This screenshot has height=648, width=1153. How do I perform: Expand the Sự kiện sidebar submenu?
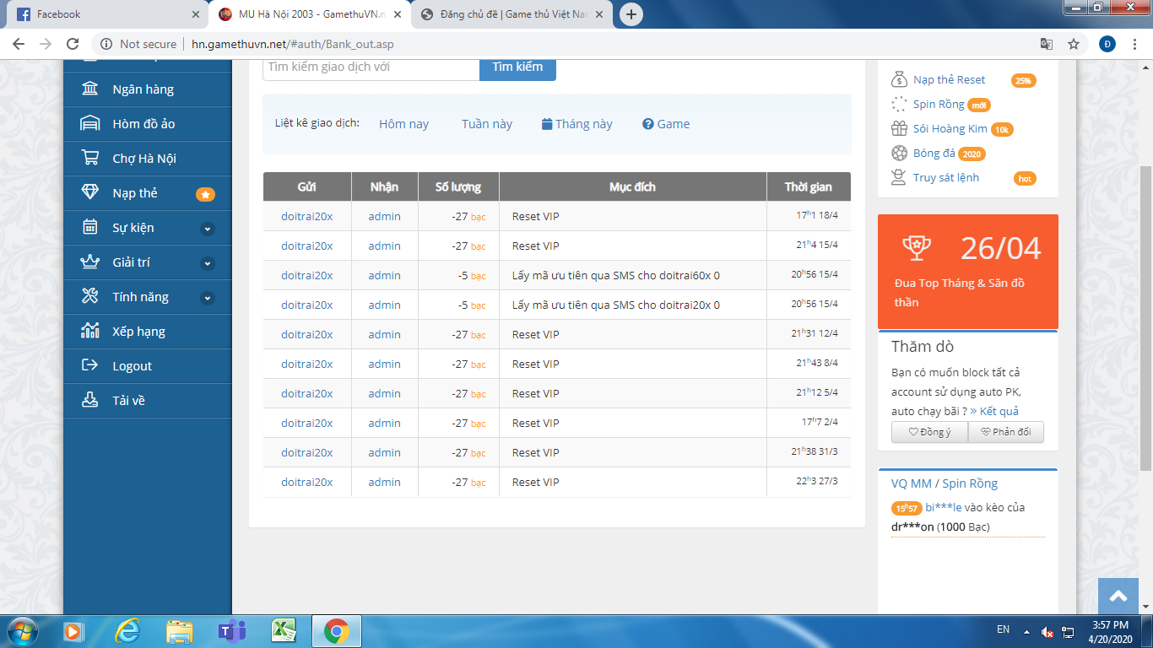tap(208, 229)
